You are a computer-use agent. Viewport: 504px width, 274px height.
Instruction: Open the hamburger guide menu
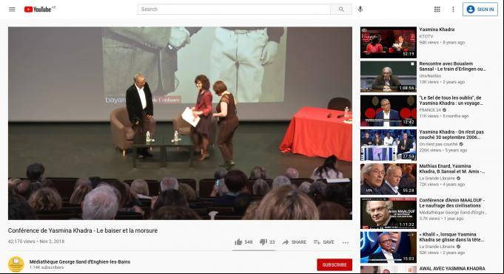12,10
